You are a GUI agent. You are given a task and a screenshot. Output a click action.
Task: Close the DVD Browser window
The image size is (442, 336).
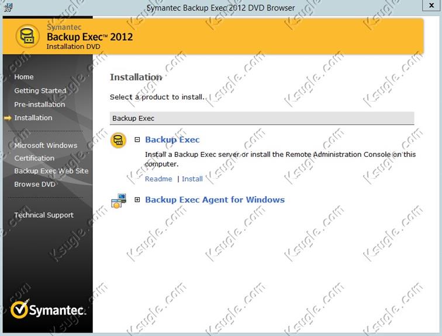pyautogui.click(x=431, y=5)
